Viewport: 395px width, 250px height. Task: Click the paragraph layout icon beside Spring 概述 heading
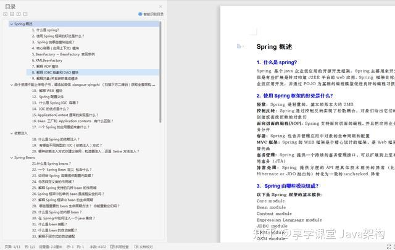[x=239, y=46]
